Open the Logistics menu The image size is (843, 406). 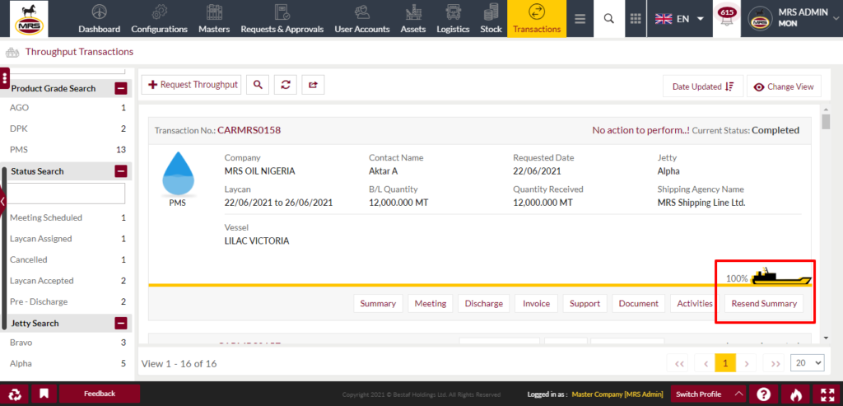tap(453, 19)
